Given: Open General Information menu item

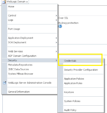Looking at the screenshot, I should click(x=19, y=92).
